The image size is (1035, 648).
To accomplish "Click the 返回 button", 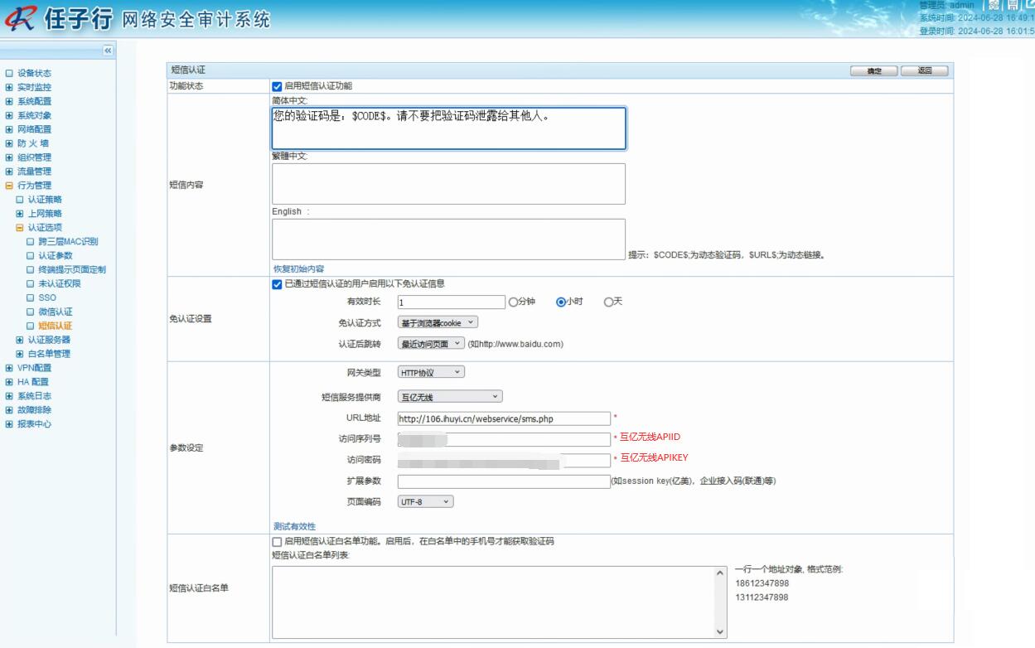I will click(925, 71).
